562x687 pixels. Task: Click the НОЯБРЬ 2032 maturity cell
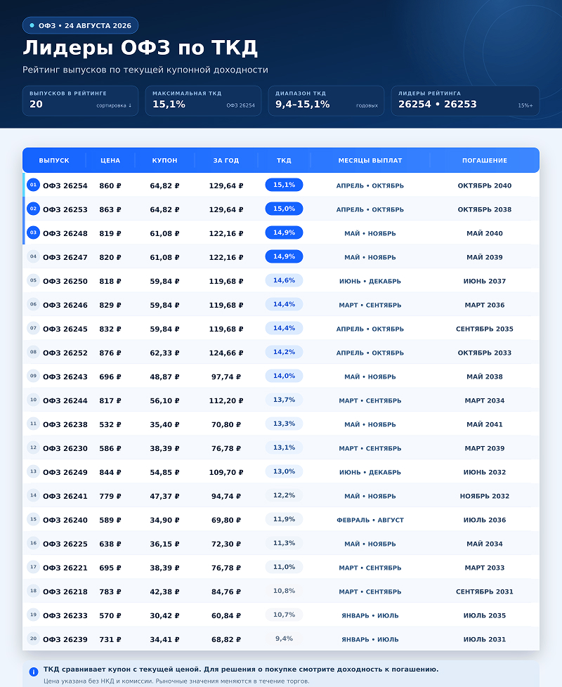click(485, 496)
